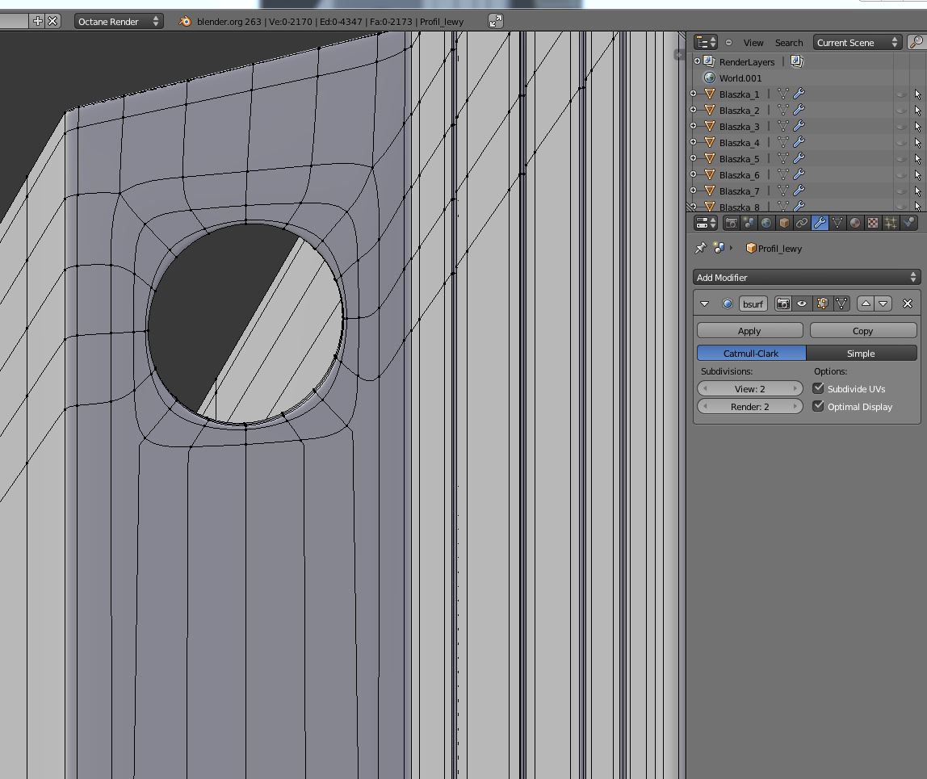
Task: Click the Copy modifier button
Action: (x=862, y=330)
